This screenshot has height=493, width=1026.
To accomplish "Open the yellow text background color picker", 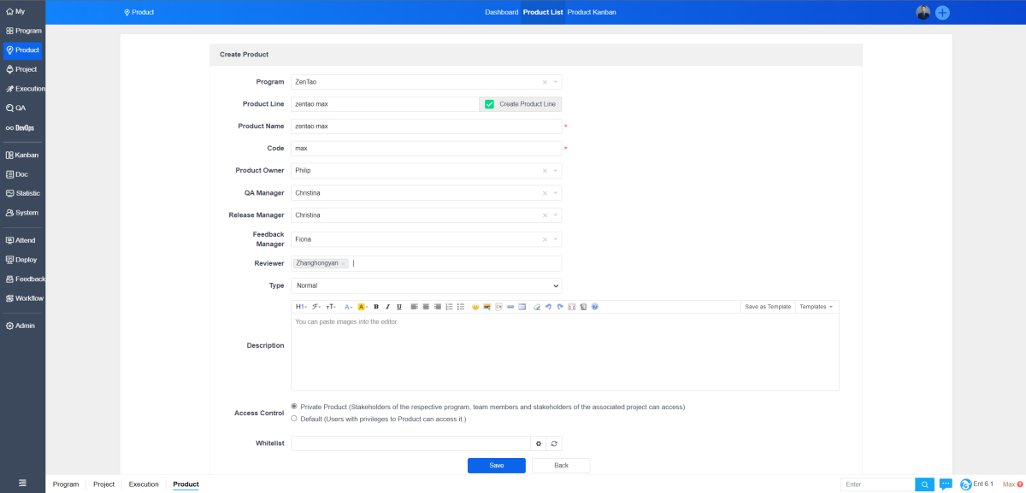I will 363,307.
